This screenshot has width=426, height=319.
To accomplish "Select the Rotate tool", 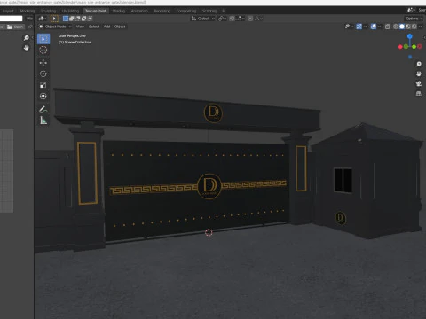I will 43,74.
